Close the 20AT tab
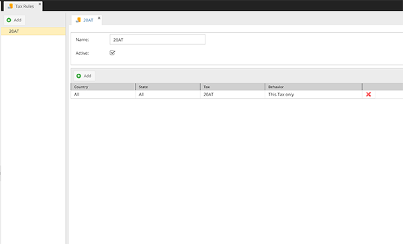The image size is (403, 244). [x=99, y=18]
